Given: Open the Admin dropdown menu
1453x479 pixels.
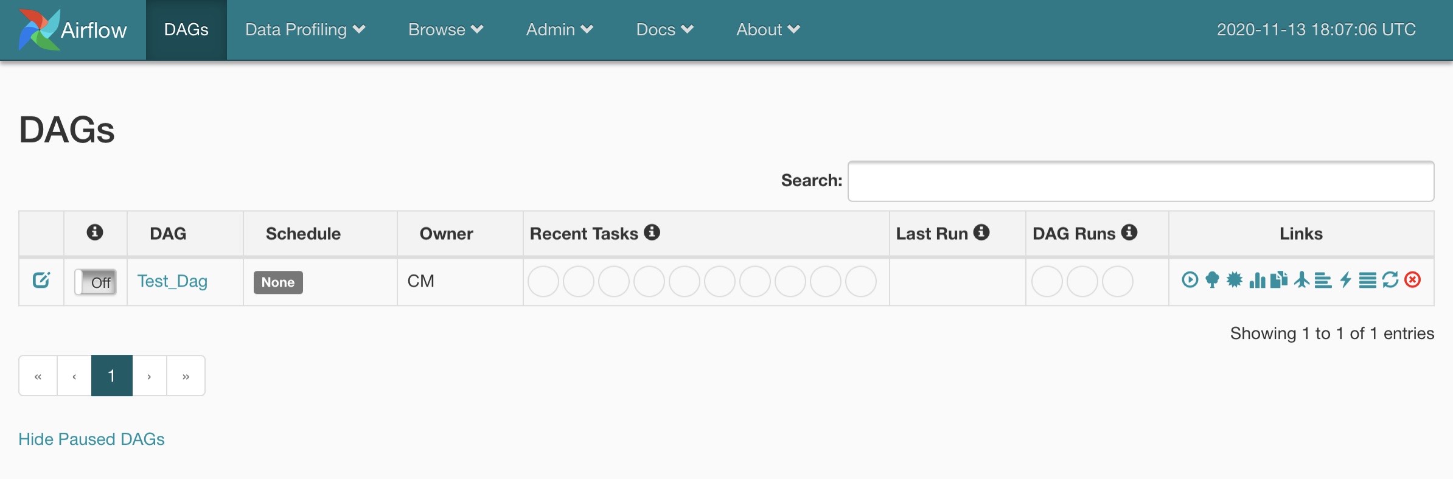Looking at the screenshot, I should (x=560, y=29).
